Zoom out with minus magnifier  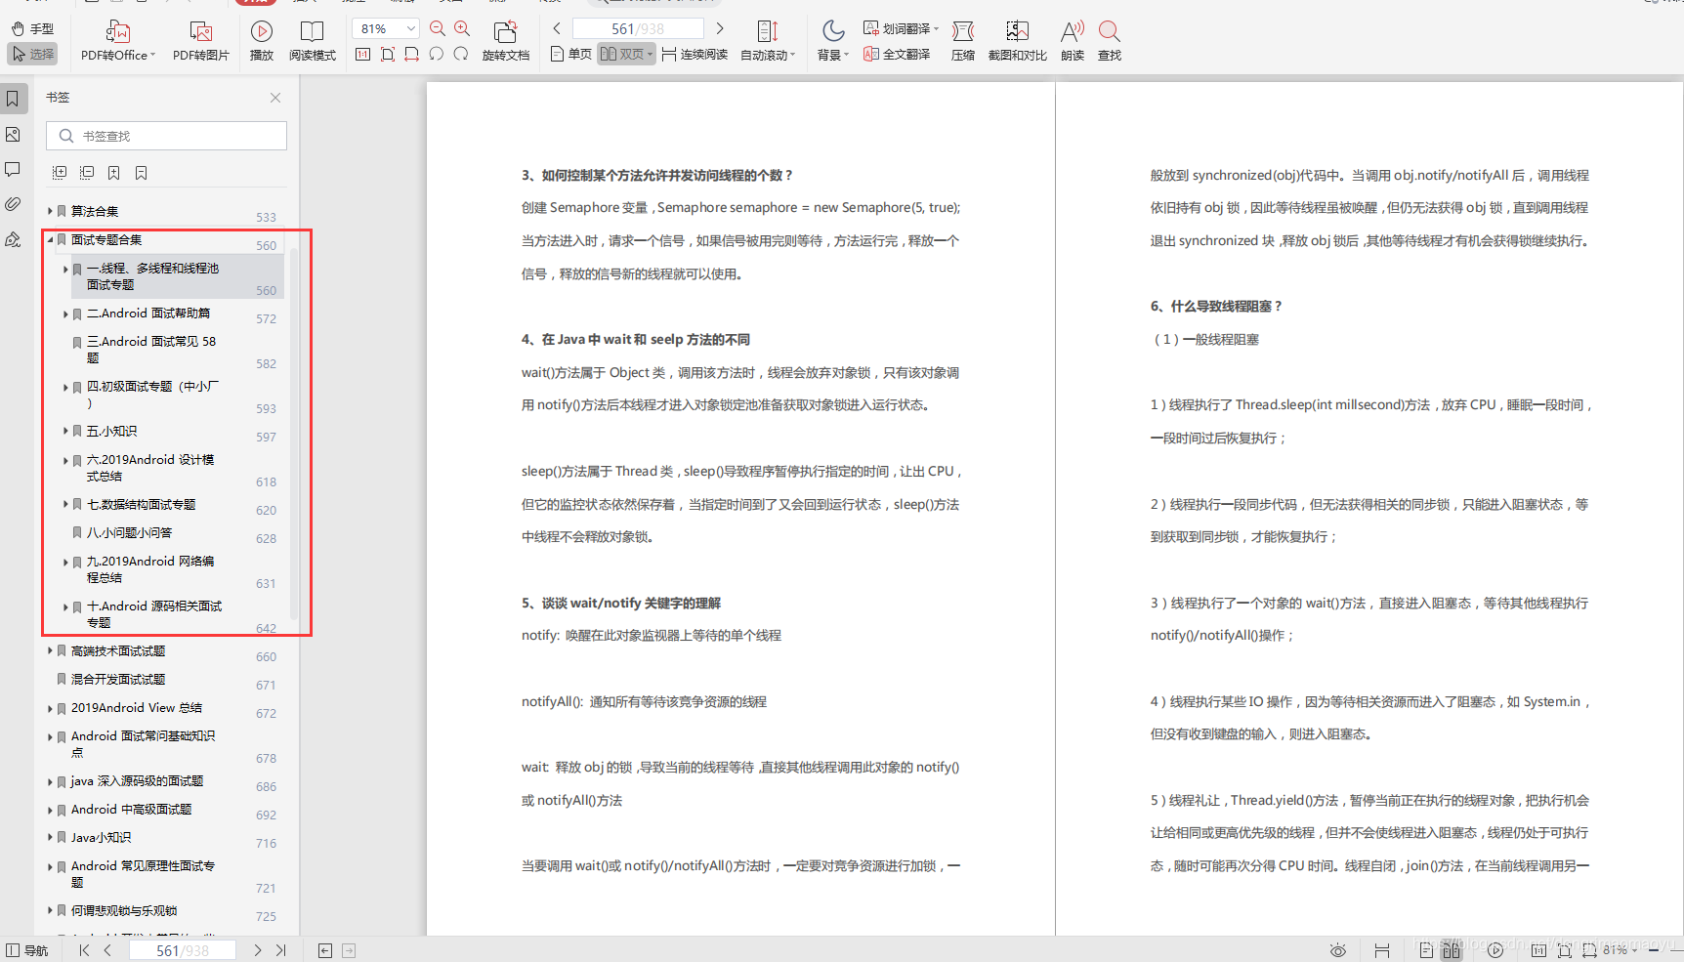pos(438,29)
